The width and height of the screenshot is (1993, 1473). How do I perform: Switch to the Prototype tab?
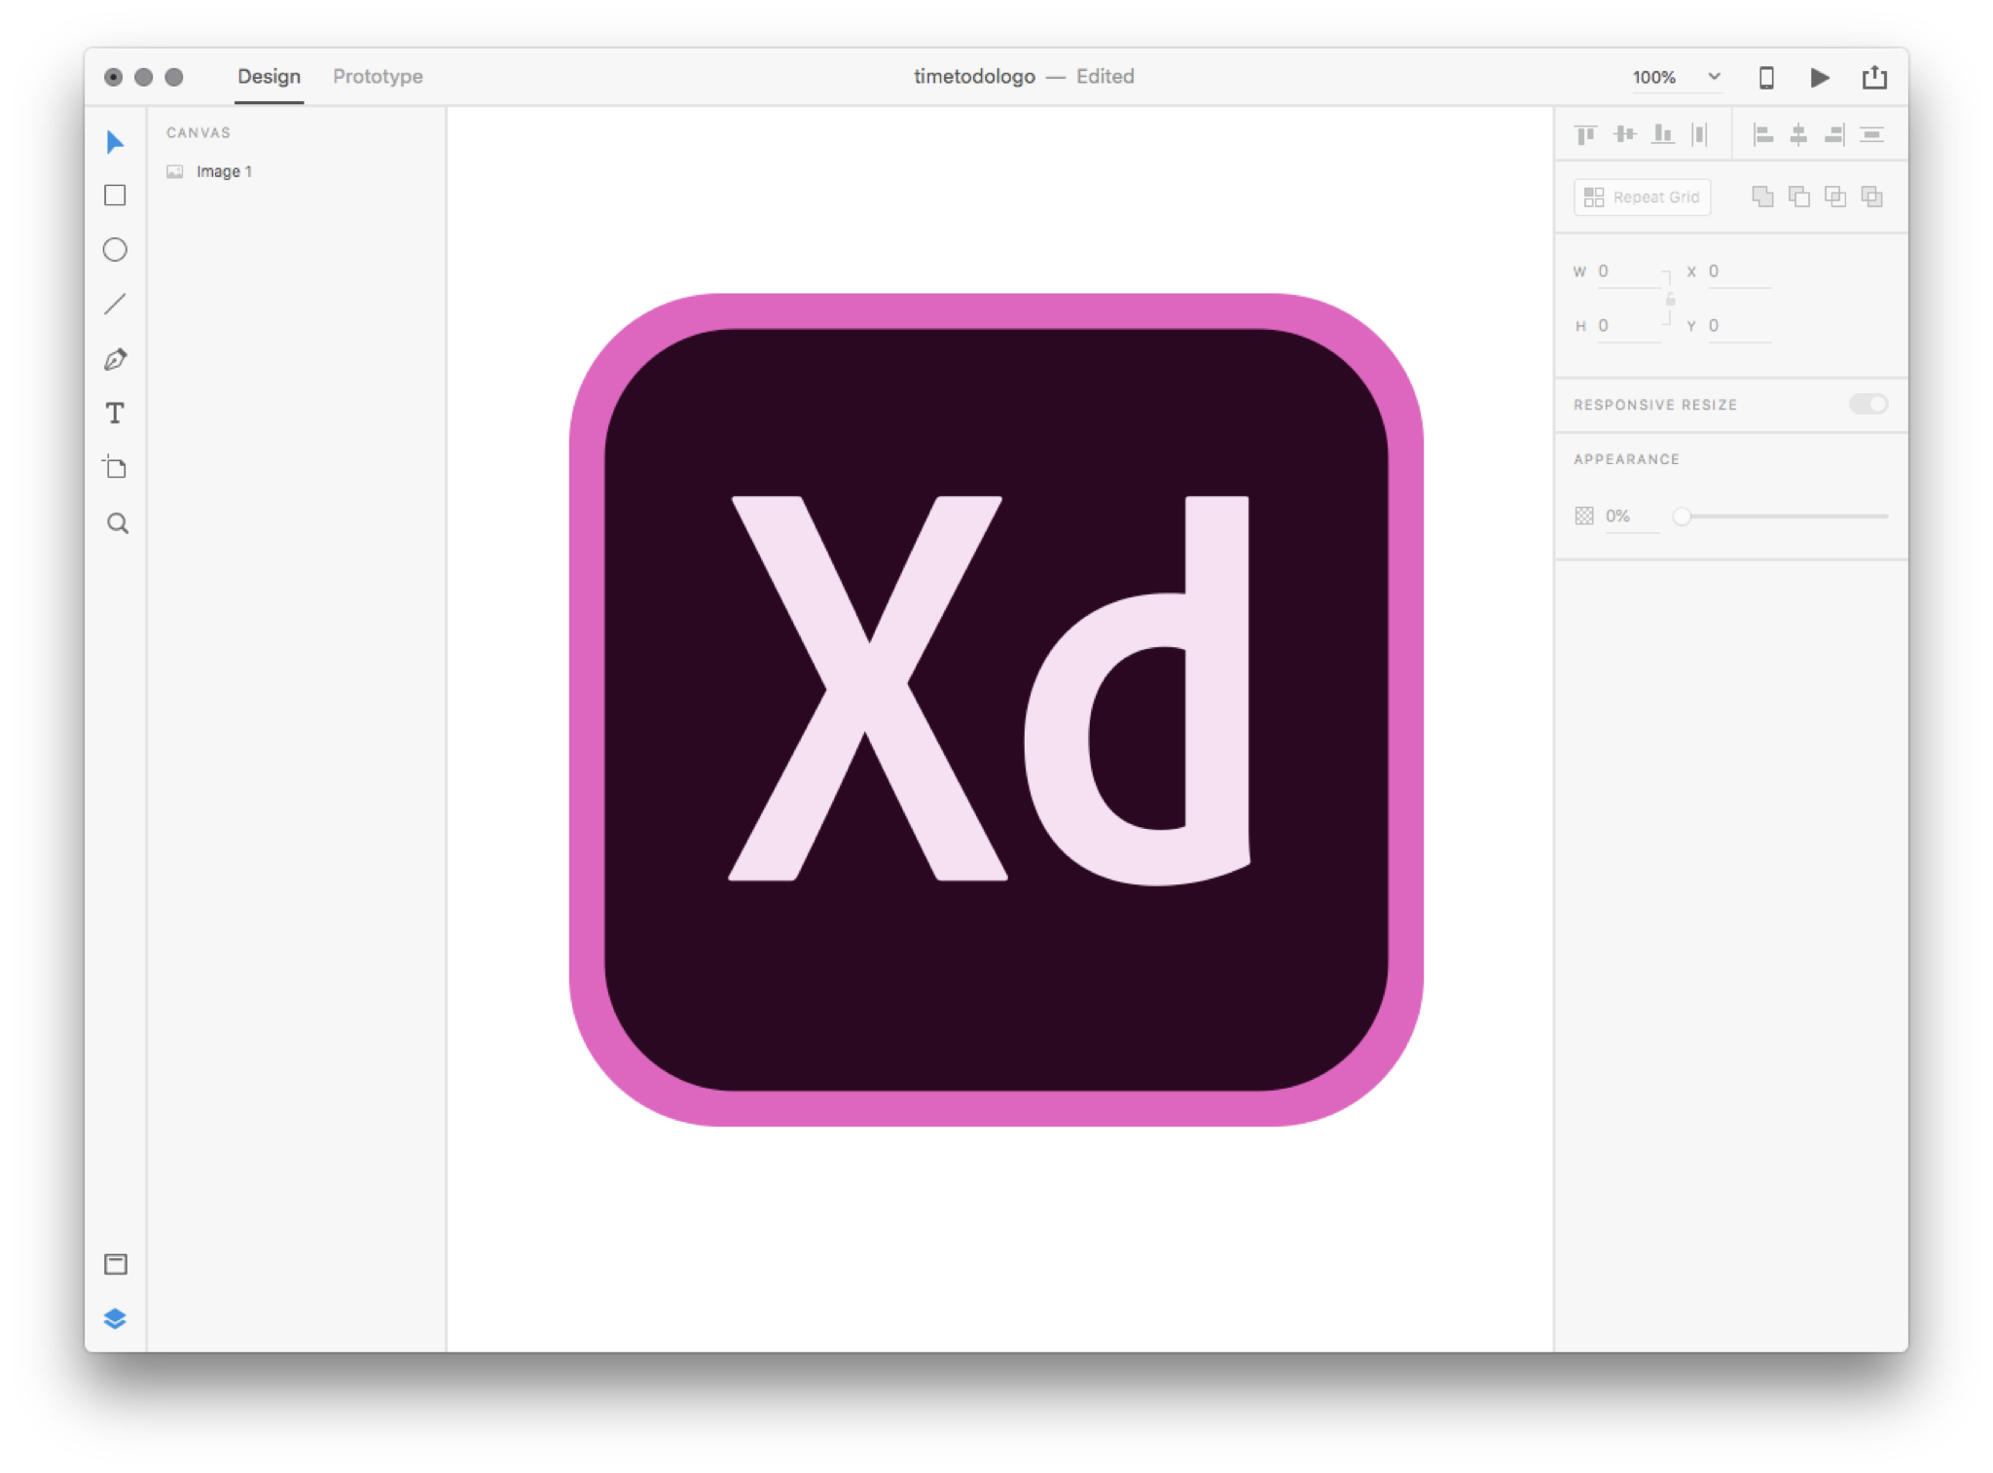pyautogui.click(x=378, y=76)
